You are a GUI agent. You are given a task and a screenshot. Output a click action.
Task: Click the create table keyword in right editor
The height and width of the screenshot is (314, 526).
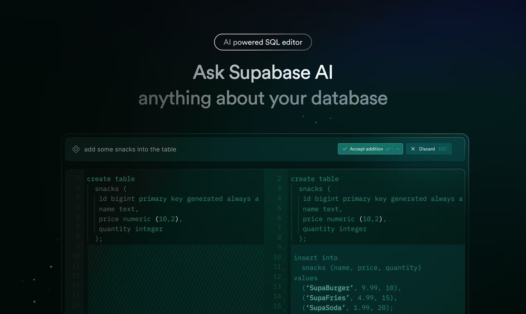pos(315,179)
